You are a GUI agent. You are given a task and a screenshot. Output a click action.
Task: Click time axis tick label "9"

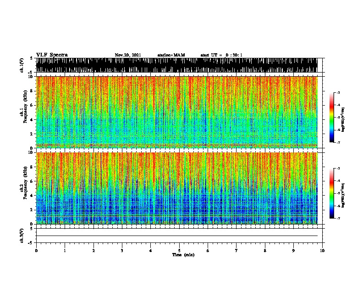(293, 251)
